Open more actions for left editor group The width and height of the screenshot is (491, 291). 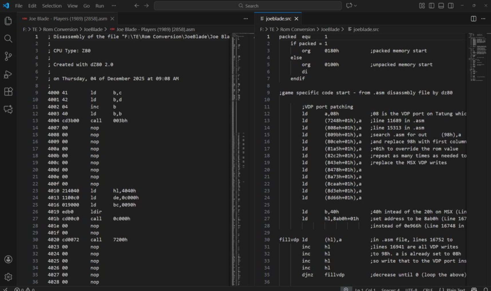(x=245, y=19)
